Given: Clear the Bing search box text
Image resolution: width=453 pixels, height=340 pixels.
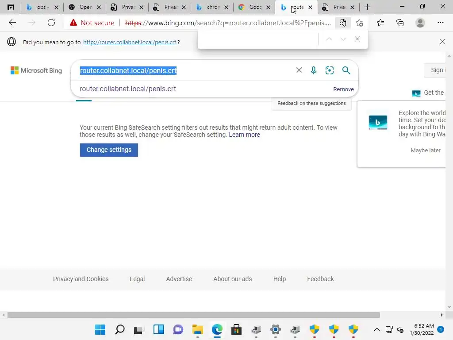Looking at the screenshot, I should pos(299,70).
